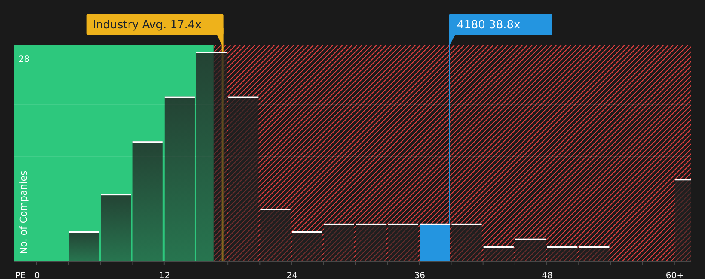This screenshot has width=705, height=279.
Task: Click the '12' x-axis tick label
Action: 165,275
